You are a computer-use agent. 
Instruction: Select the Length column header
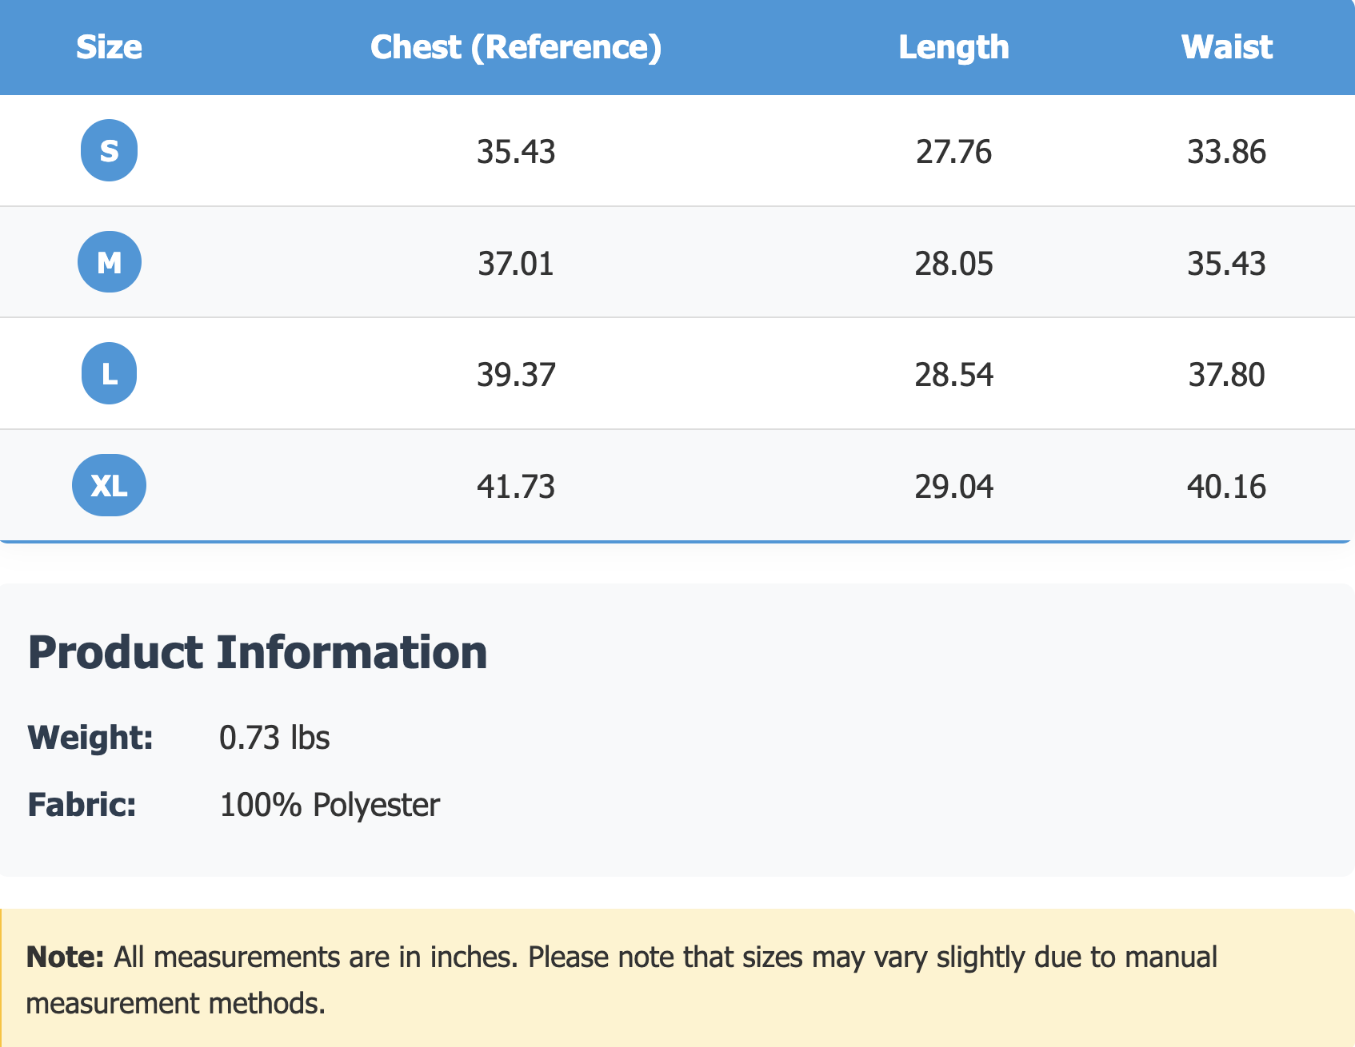click(953, 47)
